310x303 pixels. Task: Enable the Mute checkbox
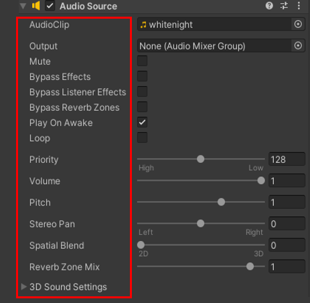(142, 61)
